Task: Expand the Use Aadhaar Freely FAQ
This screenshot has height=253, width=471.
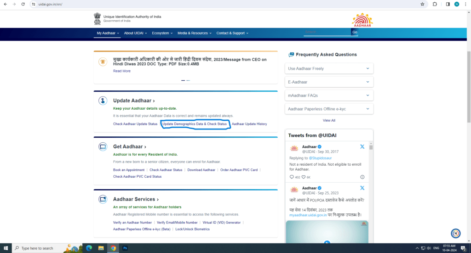Action: coord(329,68)
